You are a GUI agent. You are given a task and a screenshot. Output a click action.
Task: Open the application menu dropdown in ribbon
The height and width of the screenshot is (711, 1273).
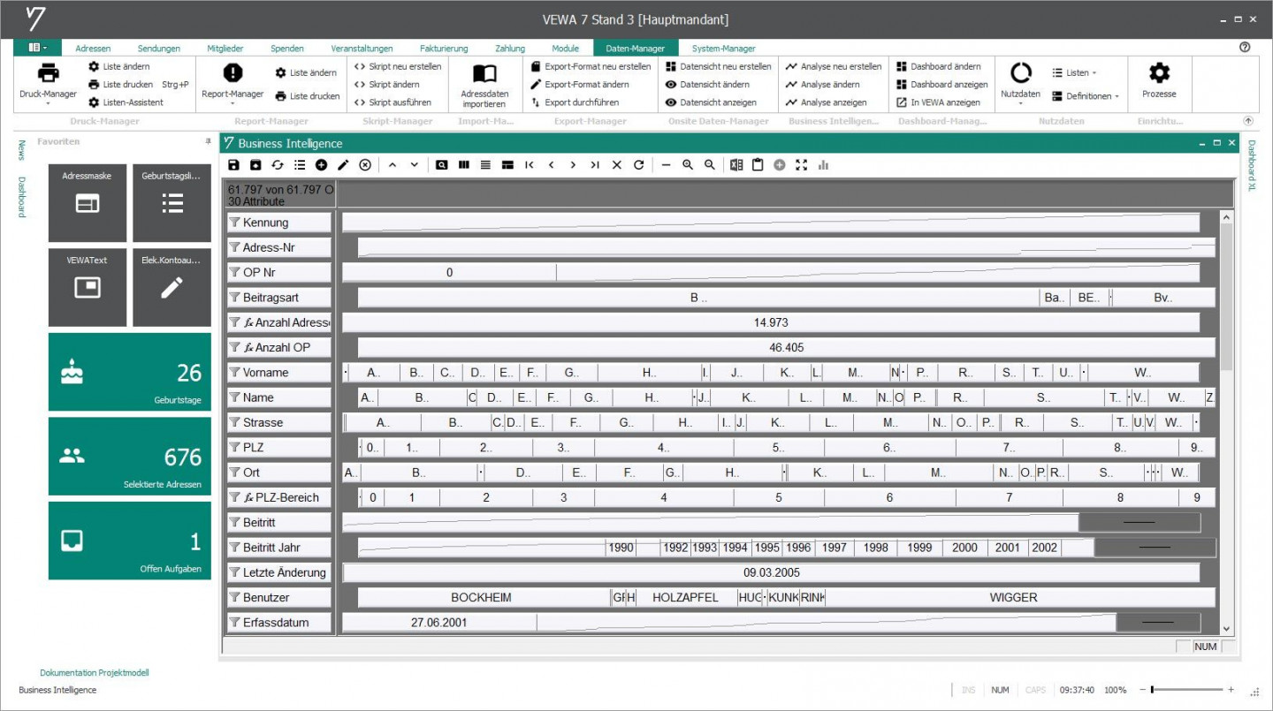tap(38, 48)
